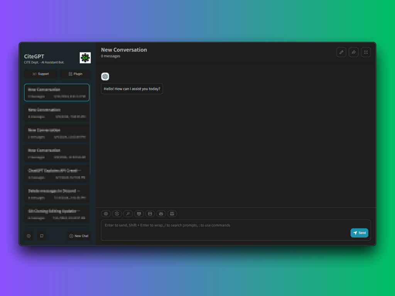Select the highlighted conversation in sidebar
Image resolution: width=395 pixels, height=296 pixels.
pyautogui.click(x=57, y=92)
